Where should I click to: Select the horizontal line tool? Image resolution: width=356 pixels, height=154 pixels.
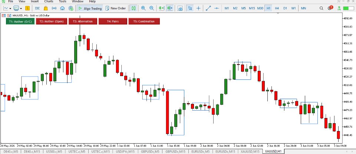pyautogui.click(x=217, y=9)
